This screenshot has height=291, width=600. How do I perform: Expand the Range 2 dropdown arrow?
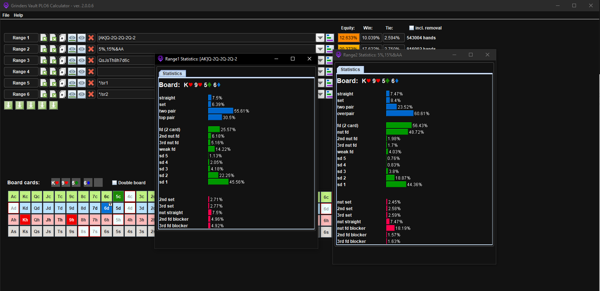click(320, 49)
